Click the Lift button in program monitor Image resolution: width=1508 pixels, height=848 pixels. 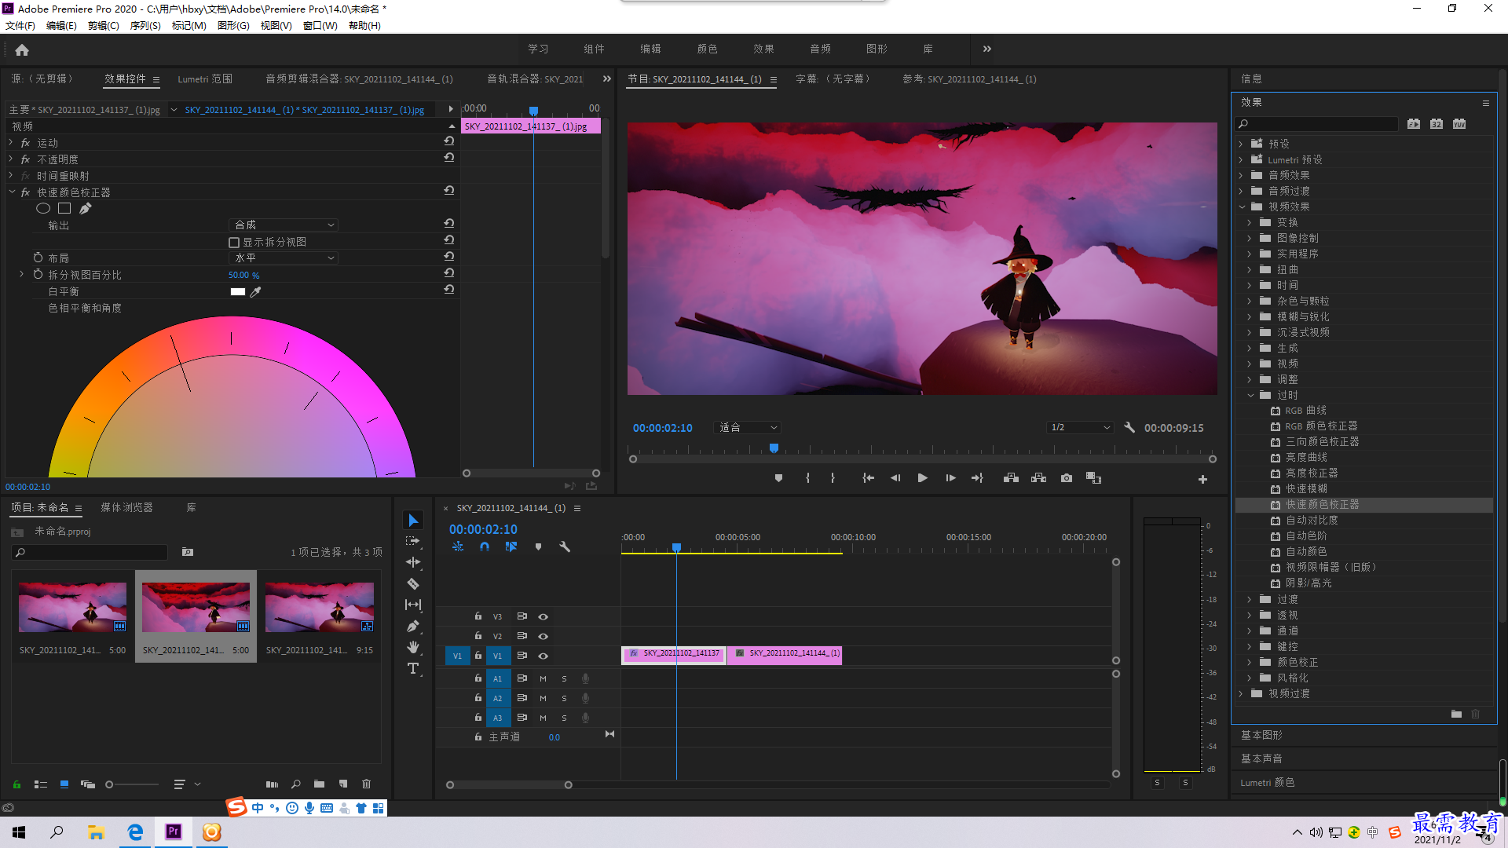(1011, 478)
